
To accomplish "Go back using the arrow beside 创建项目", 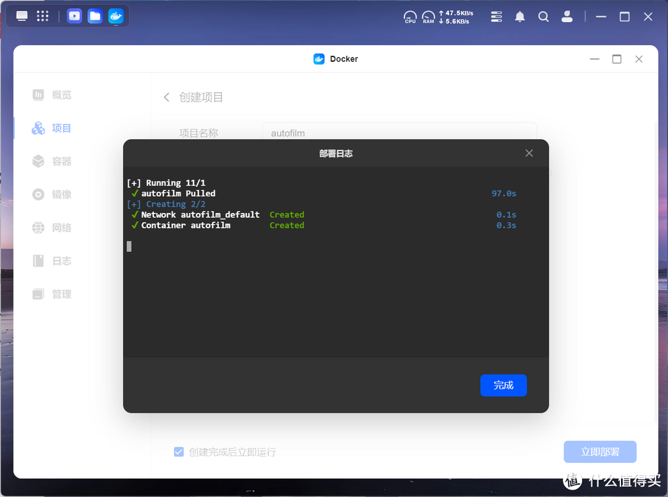I will pyautogui.click(x=166, y=97).
